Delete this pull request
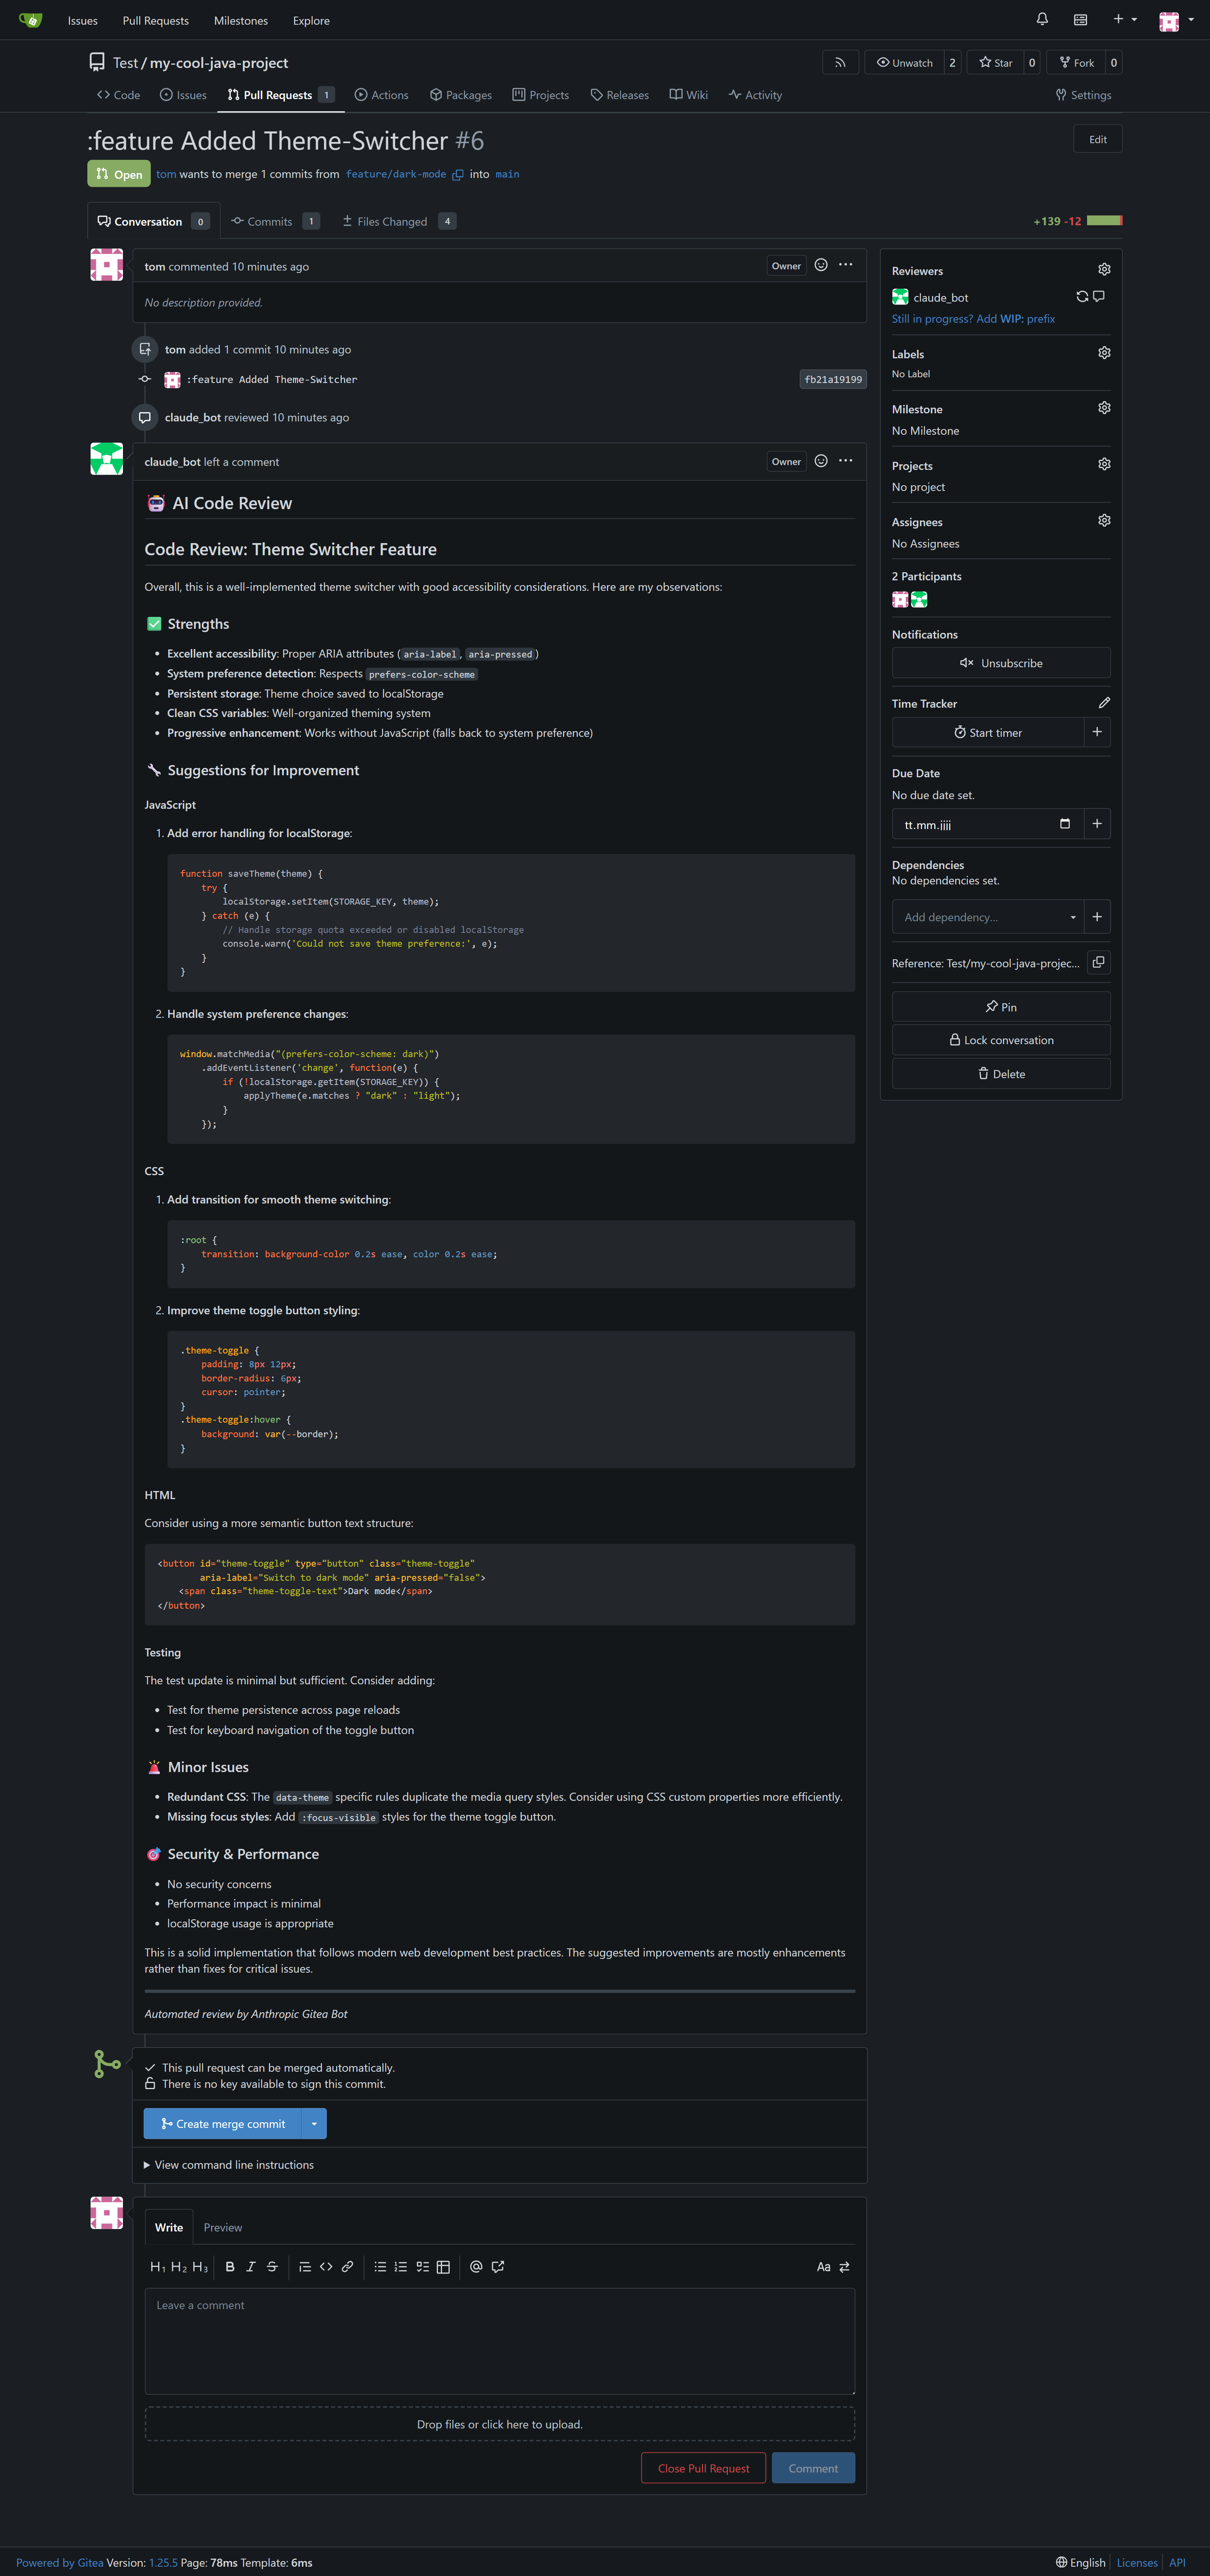This screenshot has height=2576, width=1210. pos(1001,1074)
